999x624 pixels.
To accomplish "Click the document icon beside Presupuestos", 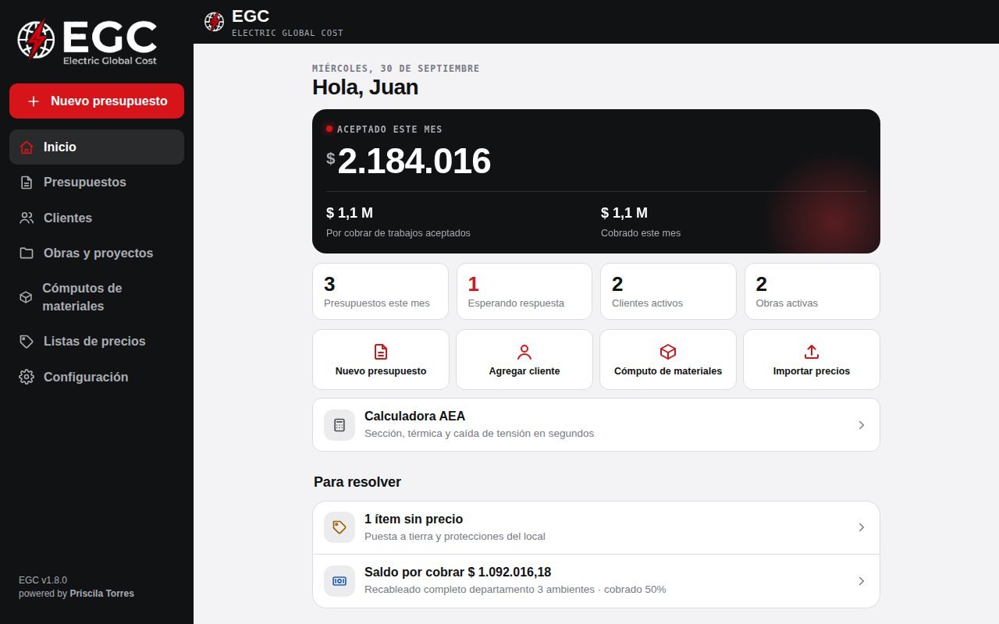I will tap(27, 183).
